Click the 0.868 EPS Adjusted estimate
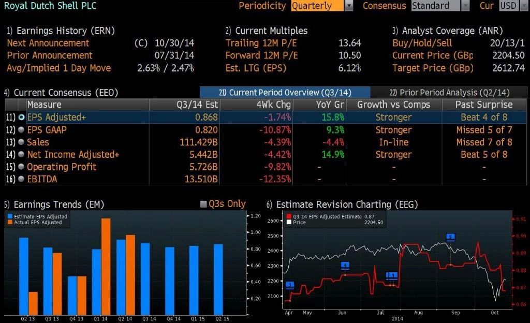This screenshot has height=323, width=530. pos(206,117)
